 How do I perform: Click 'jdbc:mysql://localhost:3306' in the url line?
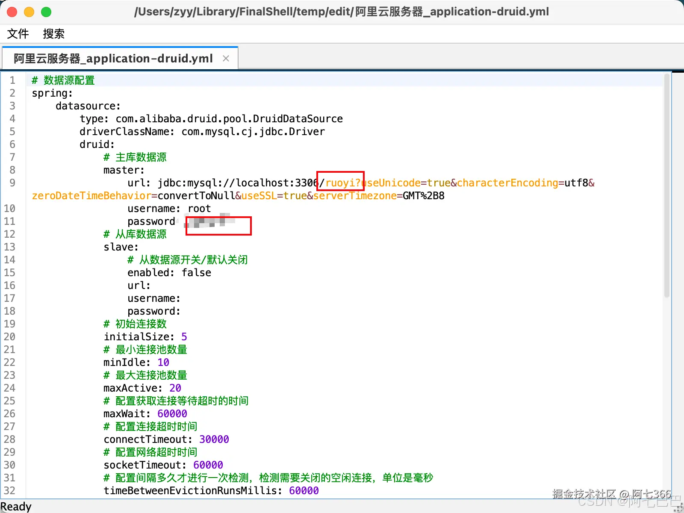coord(238,183)
